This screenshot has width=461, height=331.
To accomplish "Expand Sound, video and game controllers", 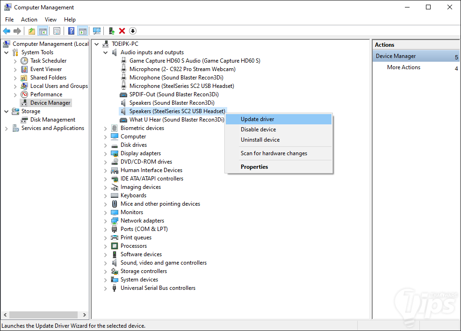I will [105, 263].
